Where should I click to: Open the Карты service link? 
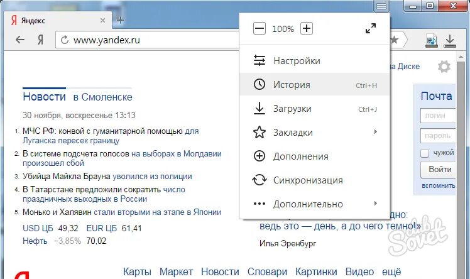click(x=137, y=272)
